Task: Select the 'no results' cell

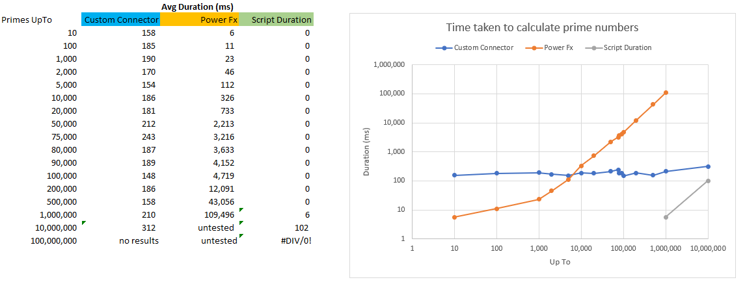Action: [139, 240]
